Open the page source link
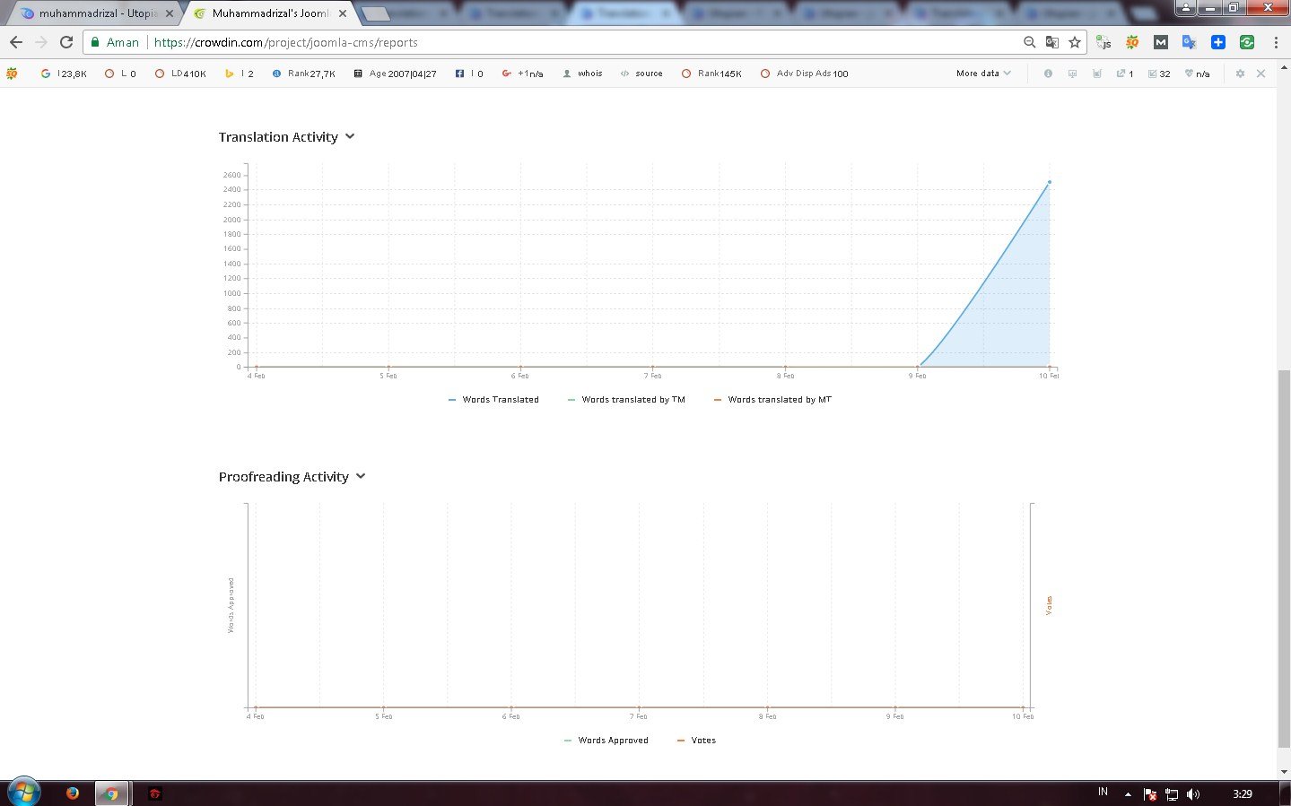 point(641,74)
